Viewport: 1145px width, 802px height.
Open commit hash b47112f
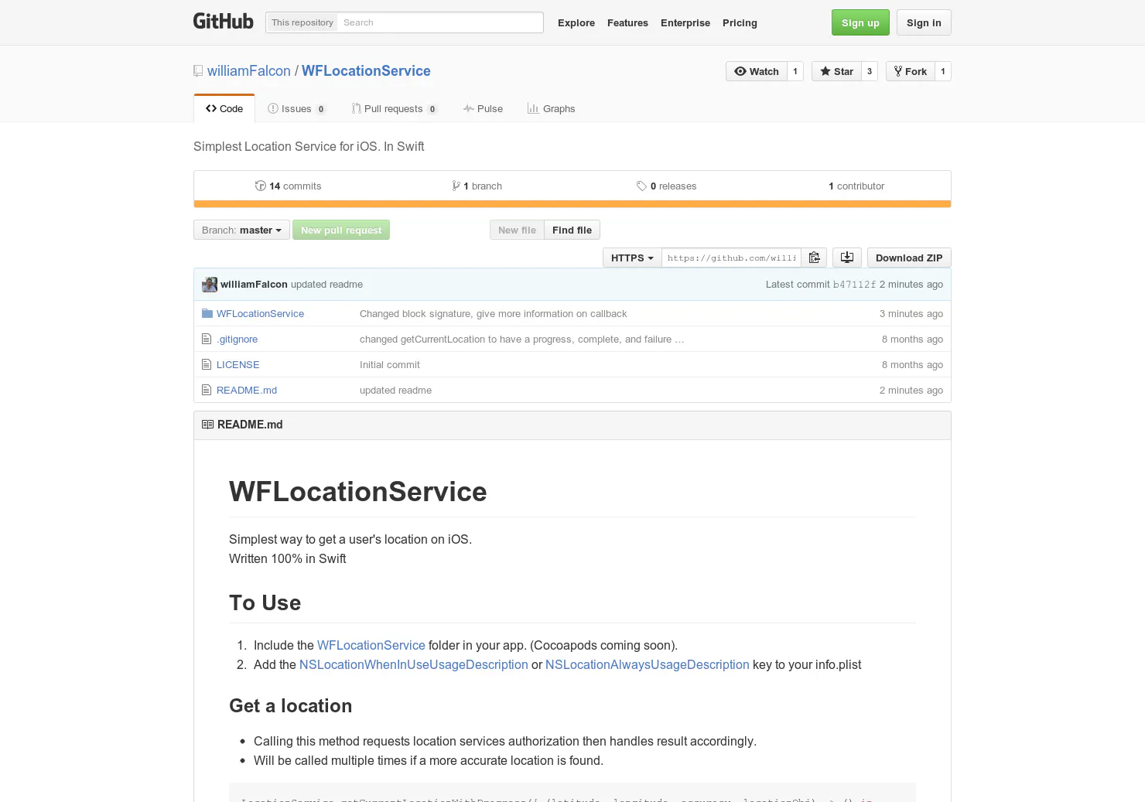[x=854, y=285]
